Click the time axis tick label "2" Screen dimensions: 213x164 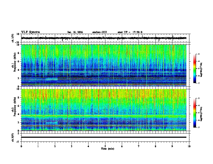[x=55, y=146]
